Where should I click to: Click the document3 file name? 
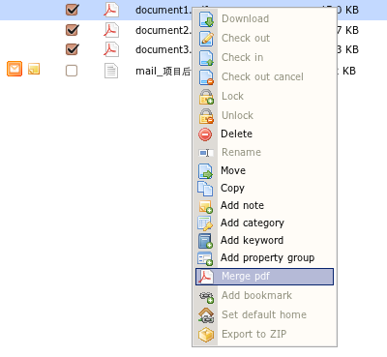(x=164, y=49)
